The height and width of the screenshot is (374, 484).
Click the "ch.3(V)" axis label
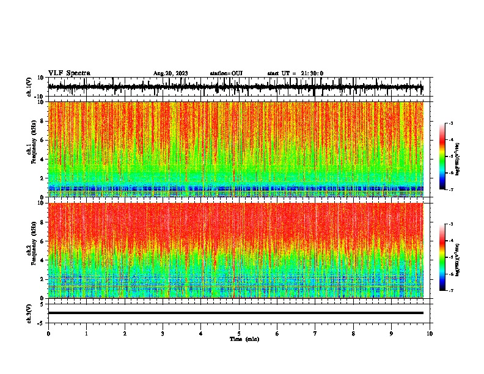pyautogui.click(x=29, y=313)
